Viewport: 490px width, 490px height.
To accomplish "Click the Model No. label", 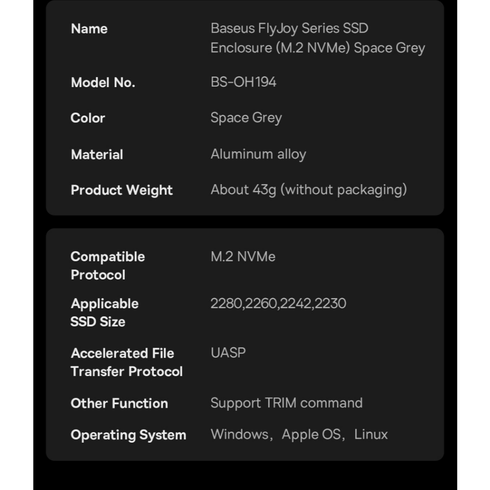I will (103, 82).
